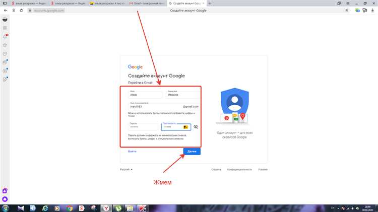
Task: Close the 'Создайте аккаунт Google' tab
Action: point(203,4)
